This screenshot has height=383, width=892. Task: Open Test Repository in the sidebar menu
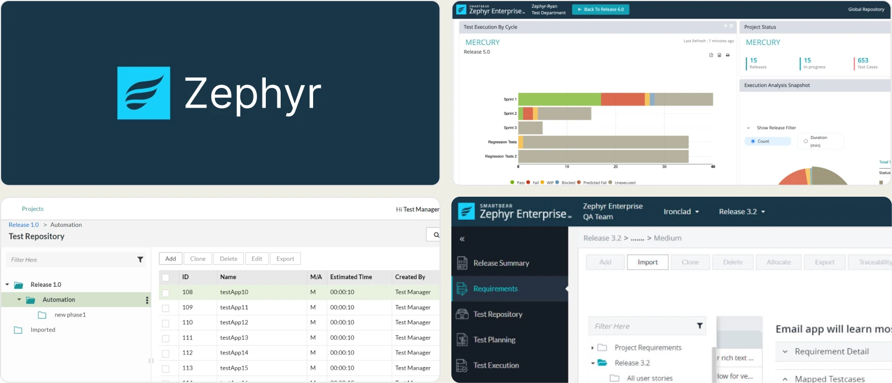pyautogui.click(x=497, y=314)
